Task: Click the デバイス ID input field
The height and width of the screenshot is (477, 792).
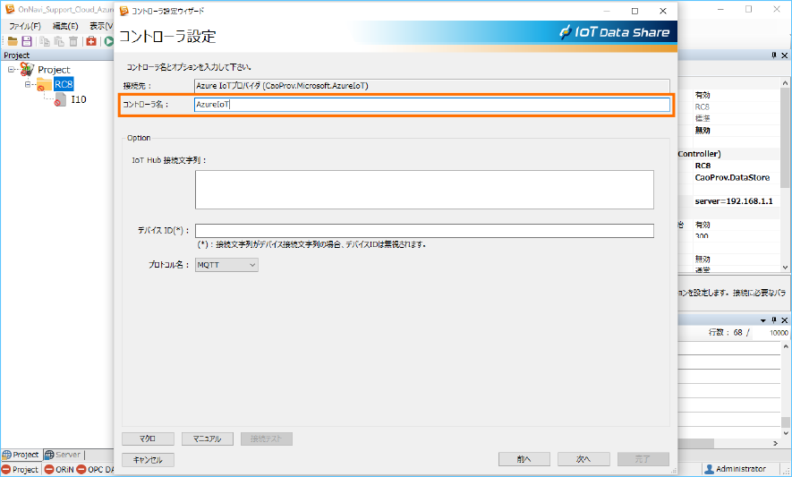Action: point(424,231)
